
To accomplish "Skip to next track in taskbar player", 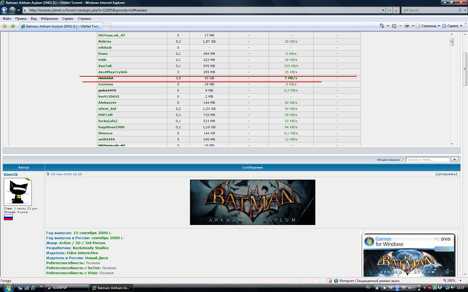I will pos(404,288).
